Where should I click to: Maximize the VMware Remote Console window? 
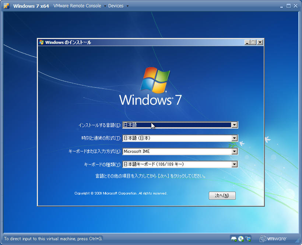click(288, 6)
